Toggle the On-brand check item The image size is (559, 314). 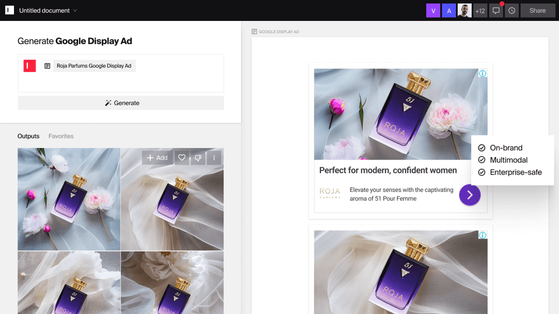(501, 148)
